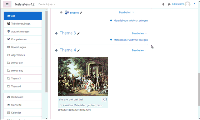Open the Thema 4 section heading

[68, 50]
